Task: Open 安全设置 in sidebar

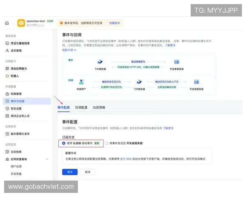Action: point(16,108)
